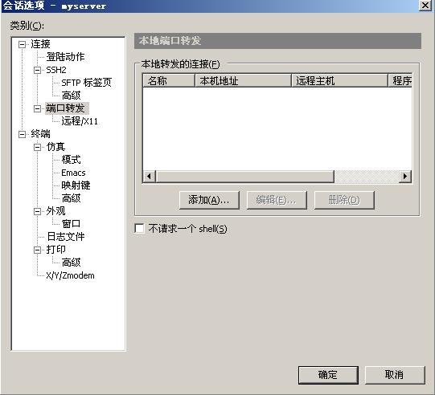Collapse the 终端 tree node
The height and width of the screenshot is (395, 435).
point(23,134)
